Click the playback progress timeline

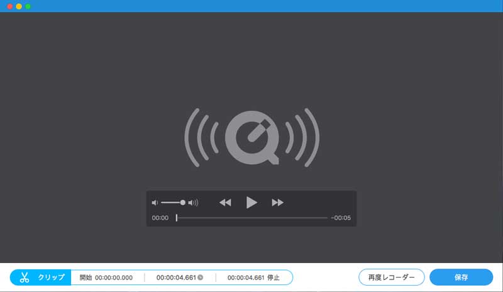pos(252,218)
